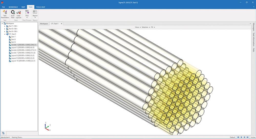Open the FILE menu
Screen dimensions: 256x139
tap(4, 7)
